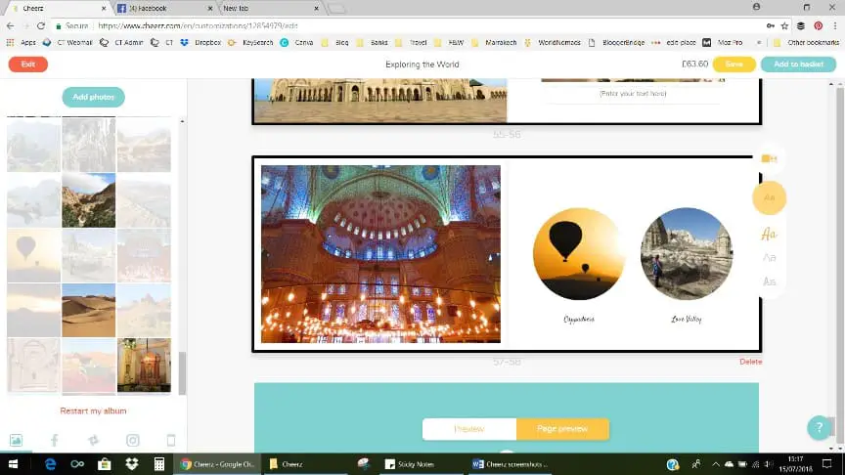Viewport: 845px width, 475px height.
Task: Click the photo panel vertical scrollbar
Action: coord(182,373)
